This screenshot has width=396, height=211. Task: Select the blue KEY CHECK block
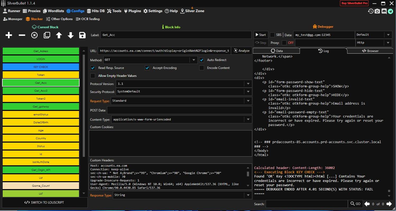coord(41,67)
